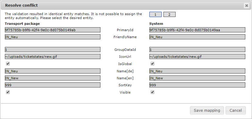The image size is (252, 119).
Task: Click the Save mapping button
Action: pyautogui.click(x=207, y=110)
